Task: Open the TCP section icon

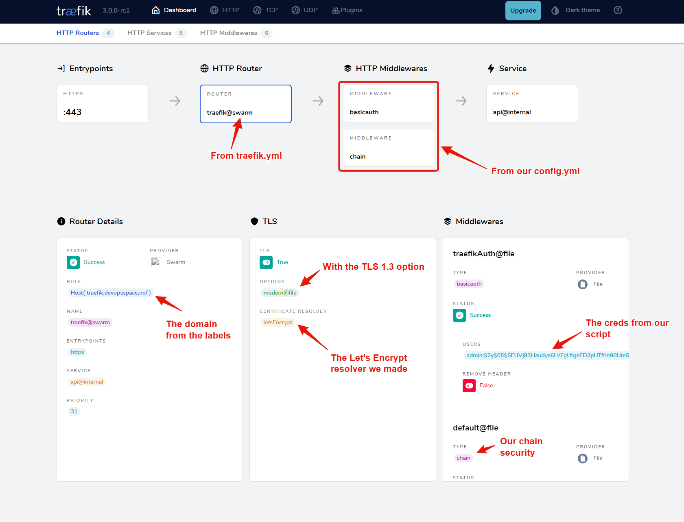Action: [x=257, y=10]
